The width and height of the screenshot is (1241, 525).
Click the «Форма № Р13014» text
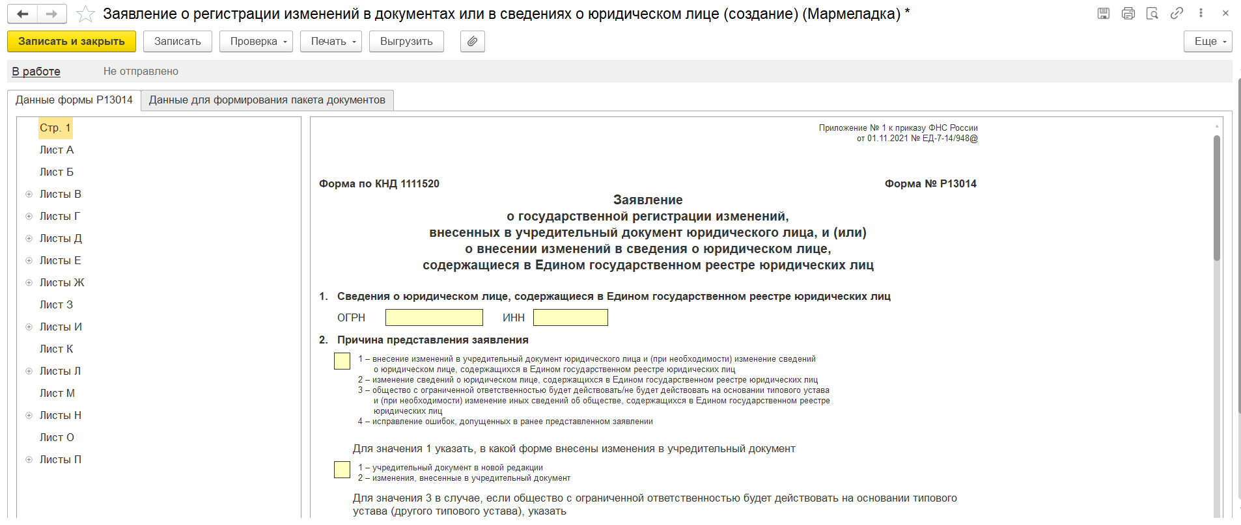click(x=930, y=184)
